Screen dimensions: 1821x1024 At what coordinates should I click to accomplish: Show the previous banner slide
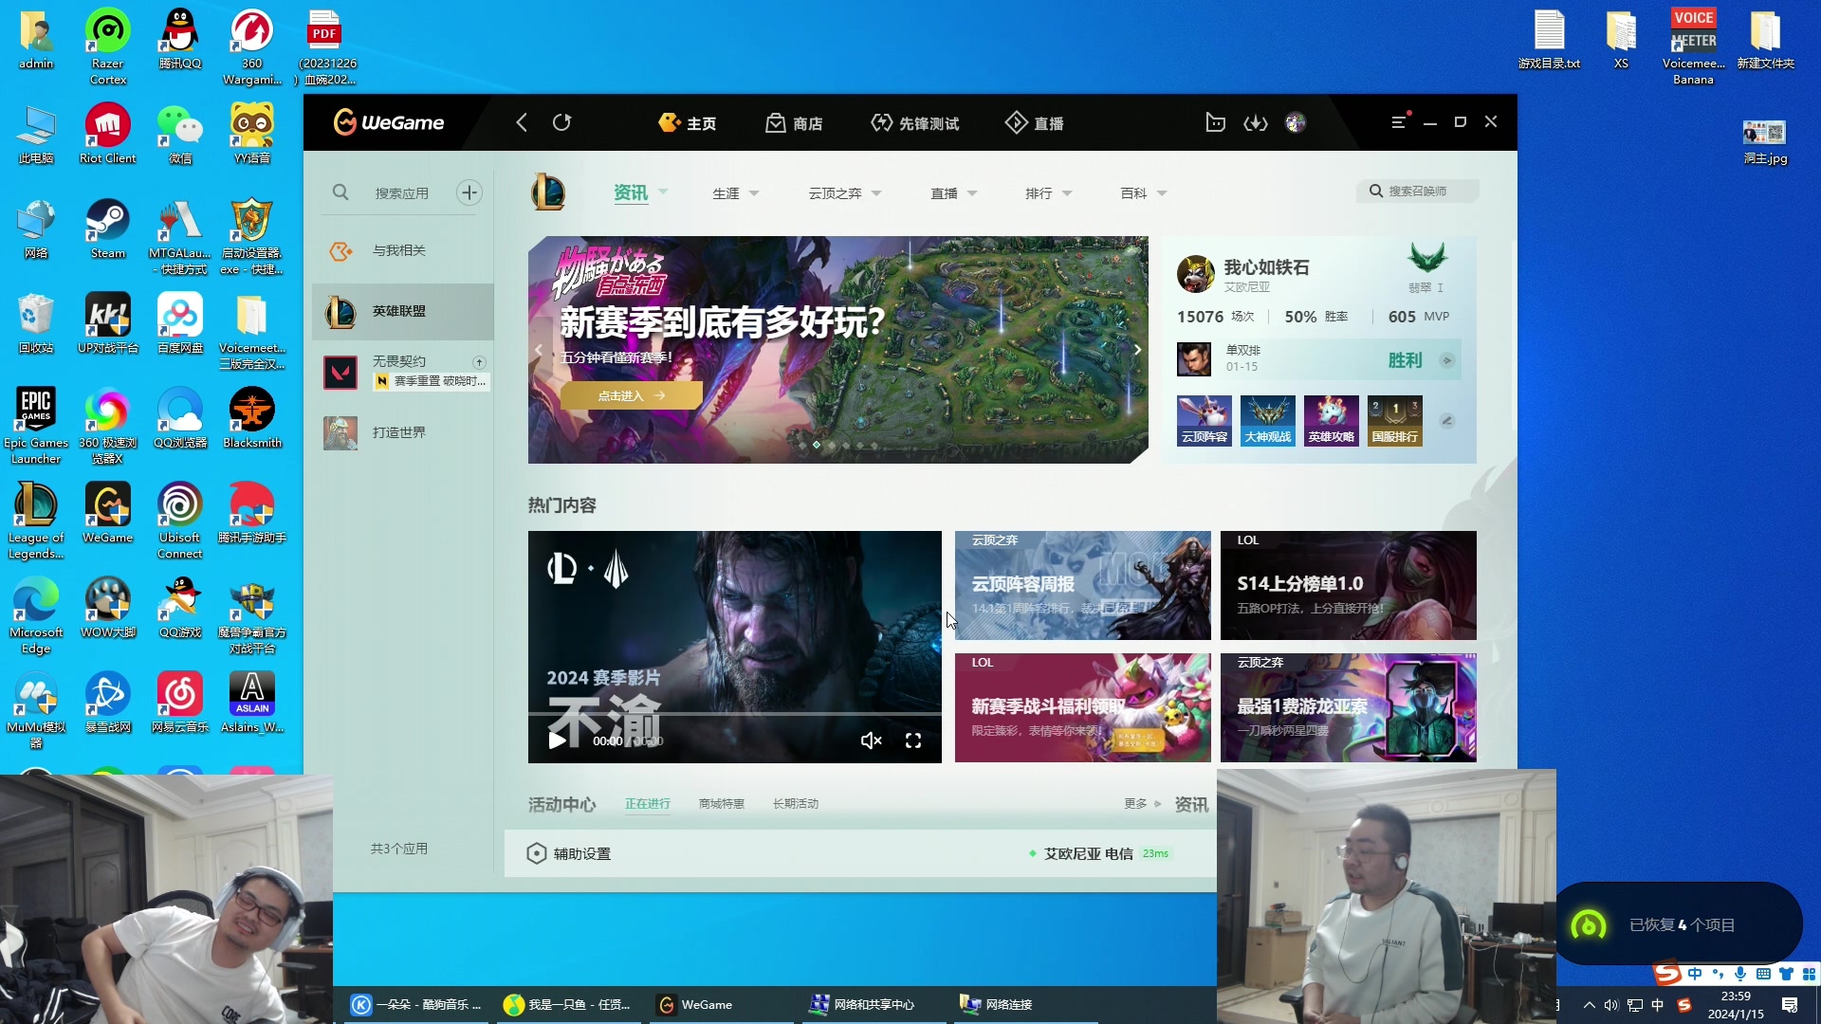click(x=539, y=349)
